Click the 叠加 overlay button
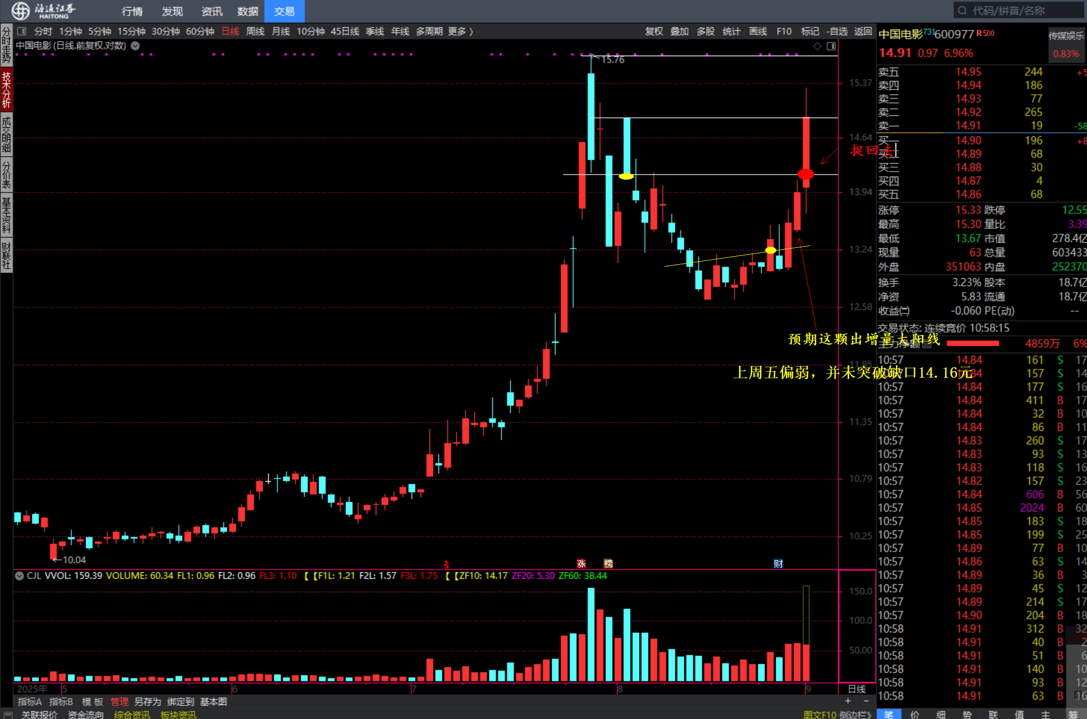1087x719 pixels. click(x=679, y=31)
